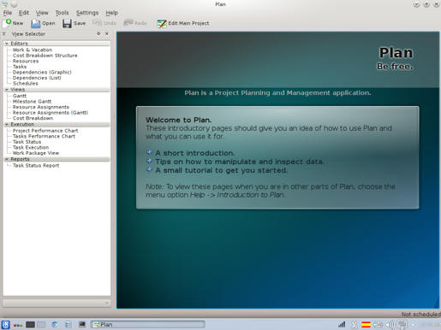
Task: Click the Redo toolbar icon
Action: (128, 23)
